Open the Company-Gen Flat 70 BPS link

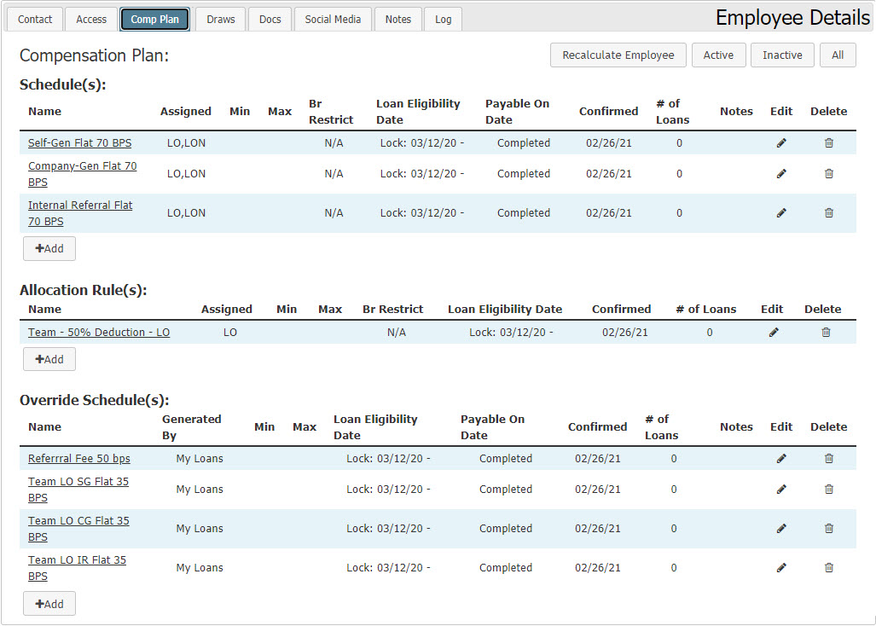click(x=82, y=174)
